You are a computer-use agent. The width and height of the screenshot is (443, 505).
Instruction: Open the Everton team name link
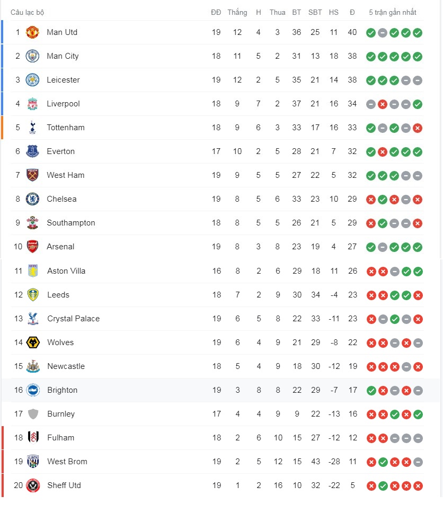[x=60, y=151]
